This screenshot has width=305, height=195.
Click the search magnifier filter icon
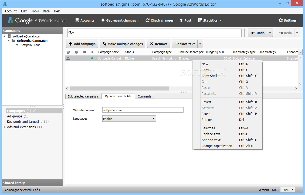click(x=71, y=33)
